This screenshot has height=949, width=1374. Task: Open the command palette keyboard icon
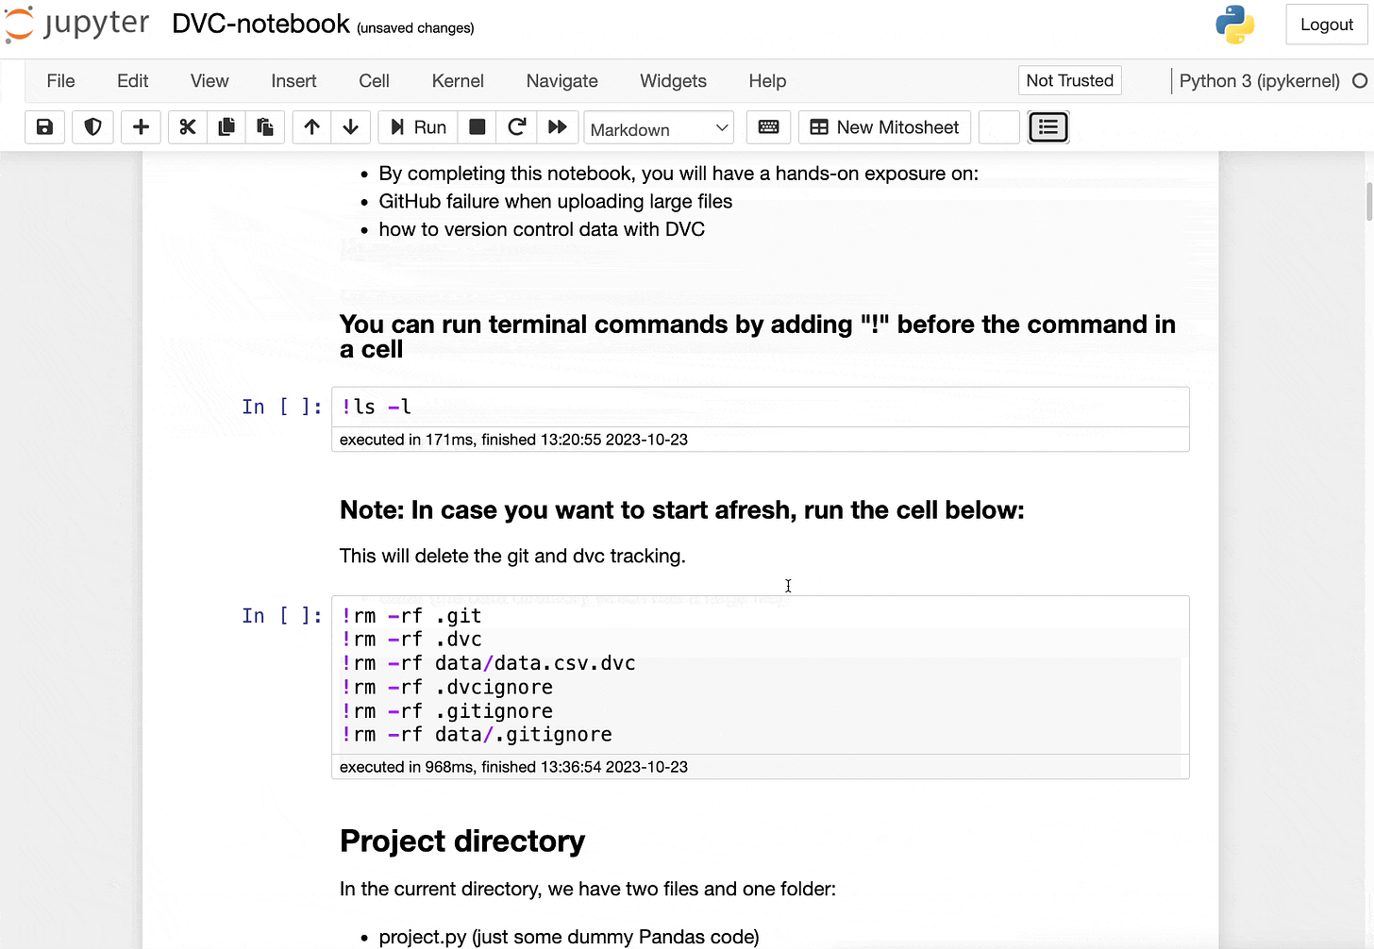[768, 127]
